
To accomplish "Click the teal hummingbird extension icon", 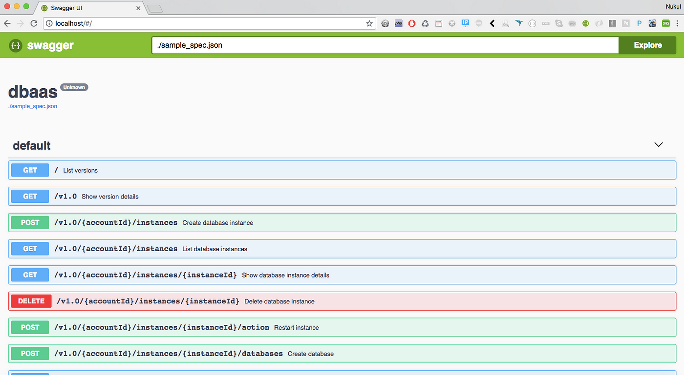I will tap(518, 23).
